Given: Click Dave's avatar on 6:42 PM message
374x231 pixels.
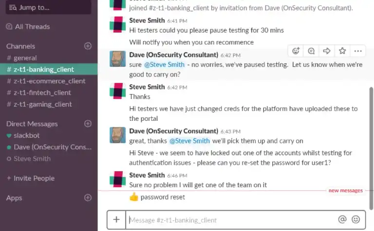Looking at the screenshot, I should 117,58.
